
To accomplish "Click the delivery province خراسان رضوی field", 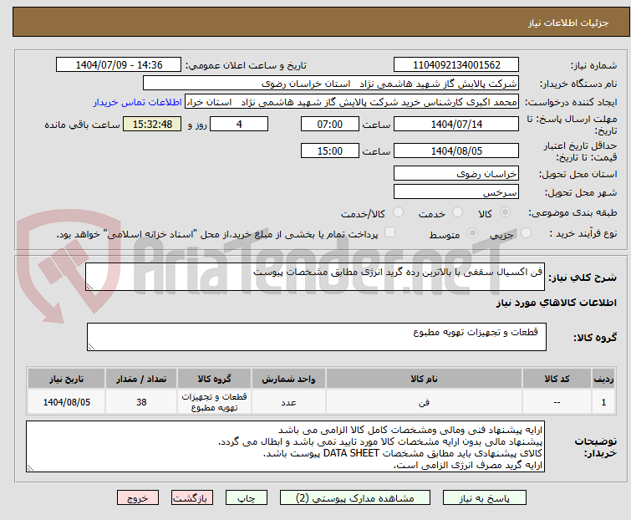I will tap(456, 173).
